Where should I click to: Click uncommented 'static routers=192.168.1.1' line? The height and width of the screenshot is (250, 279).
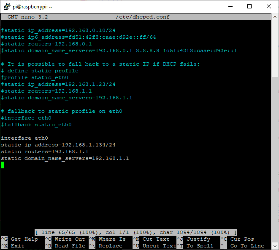tap(45, 152)
